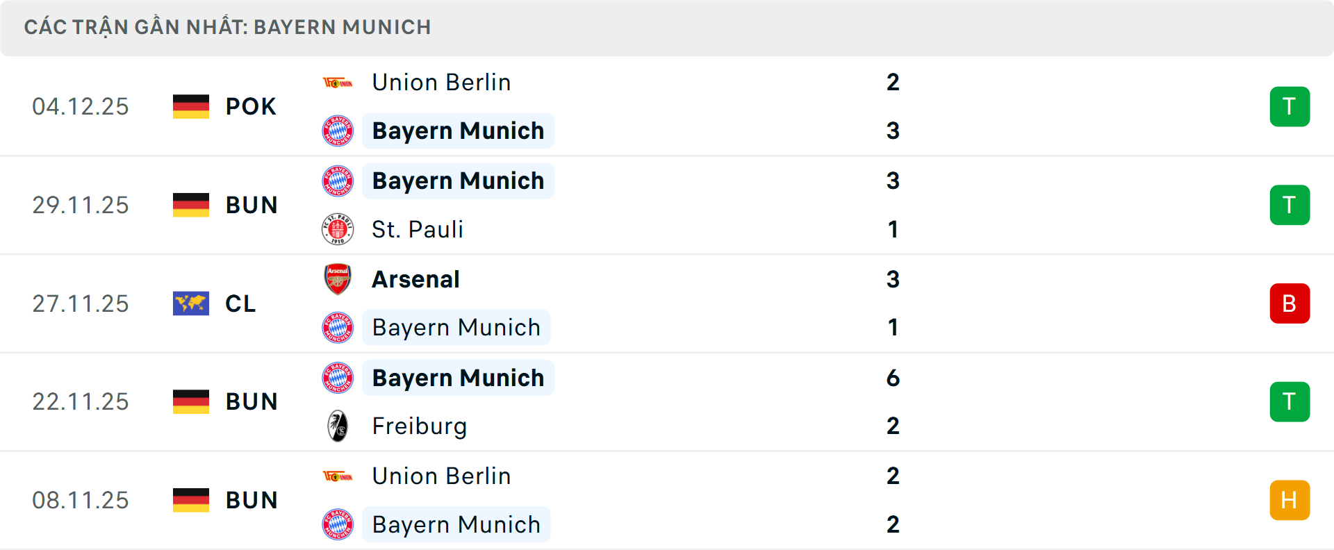Toggle the yellow H badge for the Union Berlin draw
This screenshot has width=1334, height=550.
[1290, 499]
